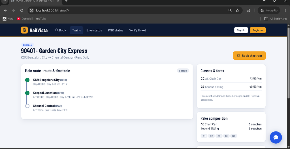Select the Garden City Express browser tab
The width and height of the screenshot is (290, 149).
tap(35, 1)
